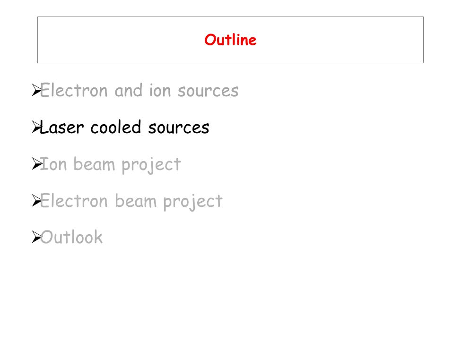This screenshot has height=340, width=454.
Task: Click the word 'project' in Ion beam project
Action: click(151, 165)
